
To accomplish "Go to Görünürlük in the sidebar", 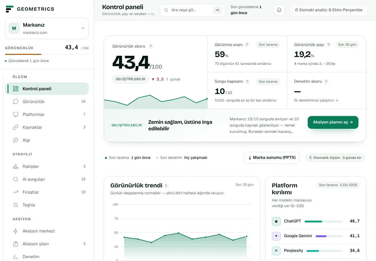I will click(47, 102).
